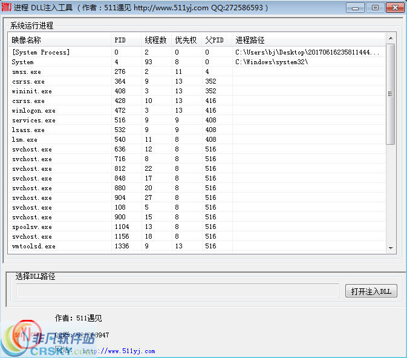
Task: Sort by PID column header
Action: coord(126,40)
